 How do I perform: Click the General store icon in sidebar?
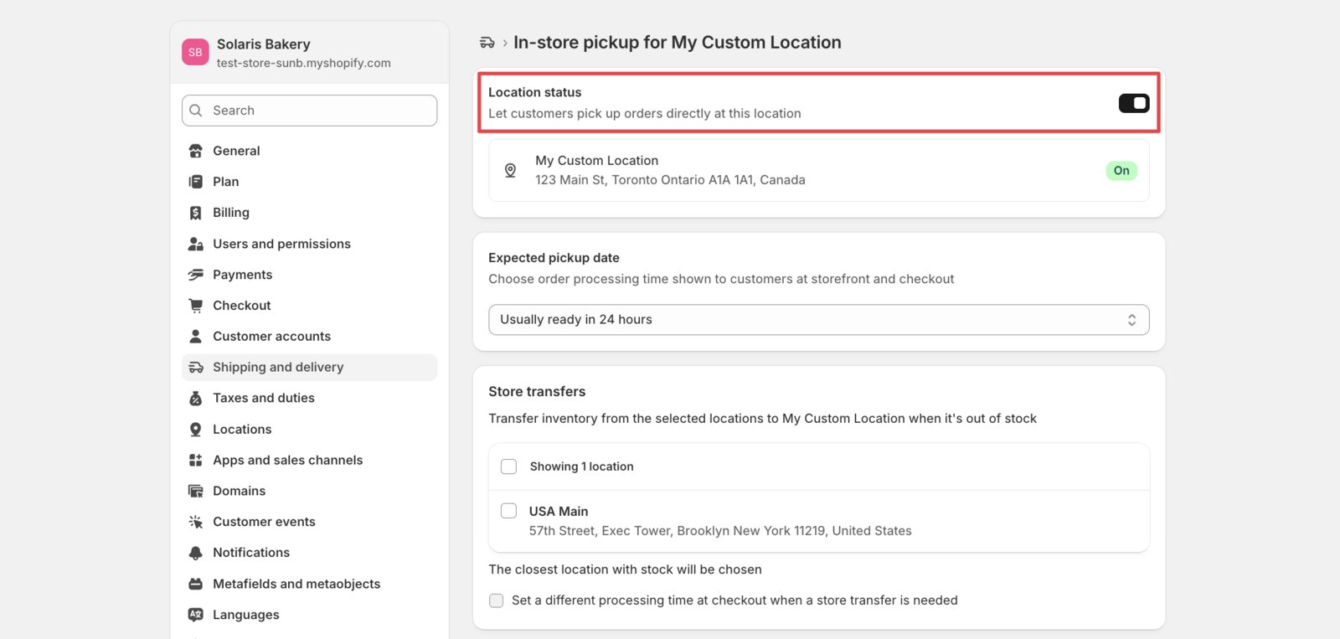[x=195, y=151]
